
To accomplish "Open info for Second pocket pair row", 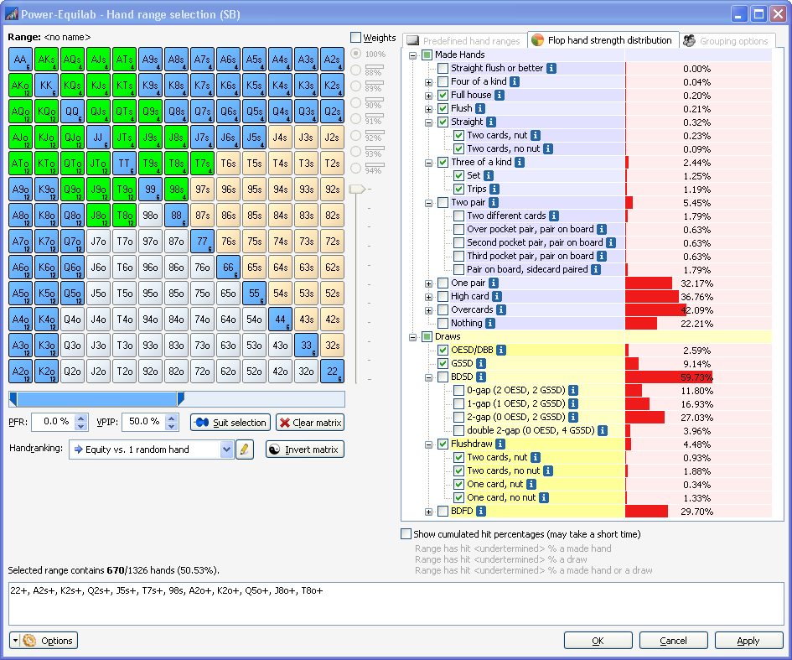I will tap(611, 243).
